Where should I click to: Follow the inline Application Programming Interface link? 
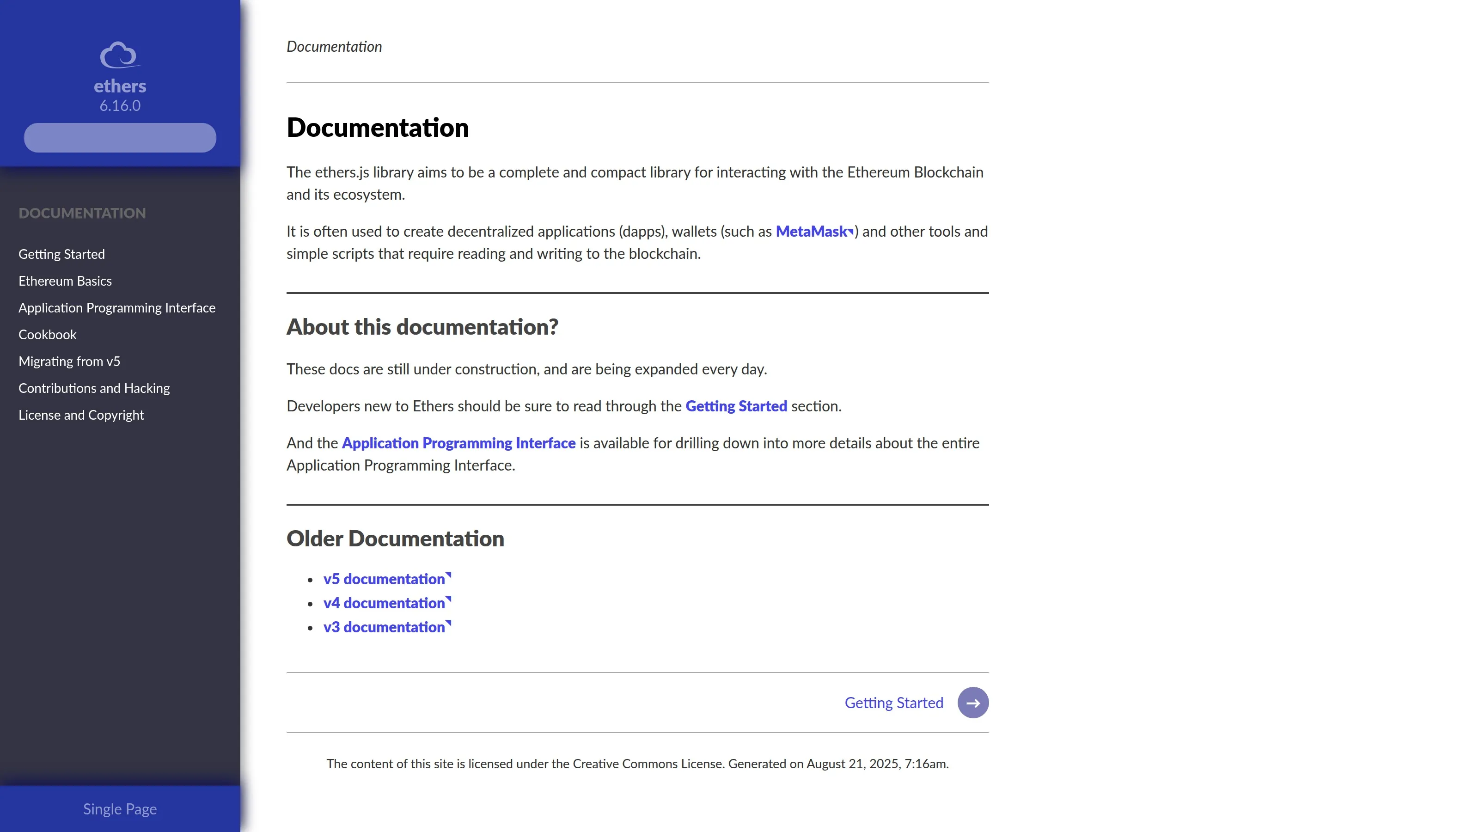click(458, 443)
